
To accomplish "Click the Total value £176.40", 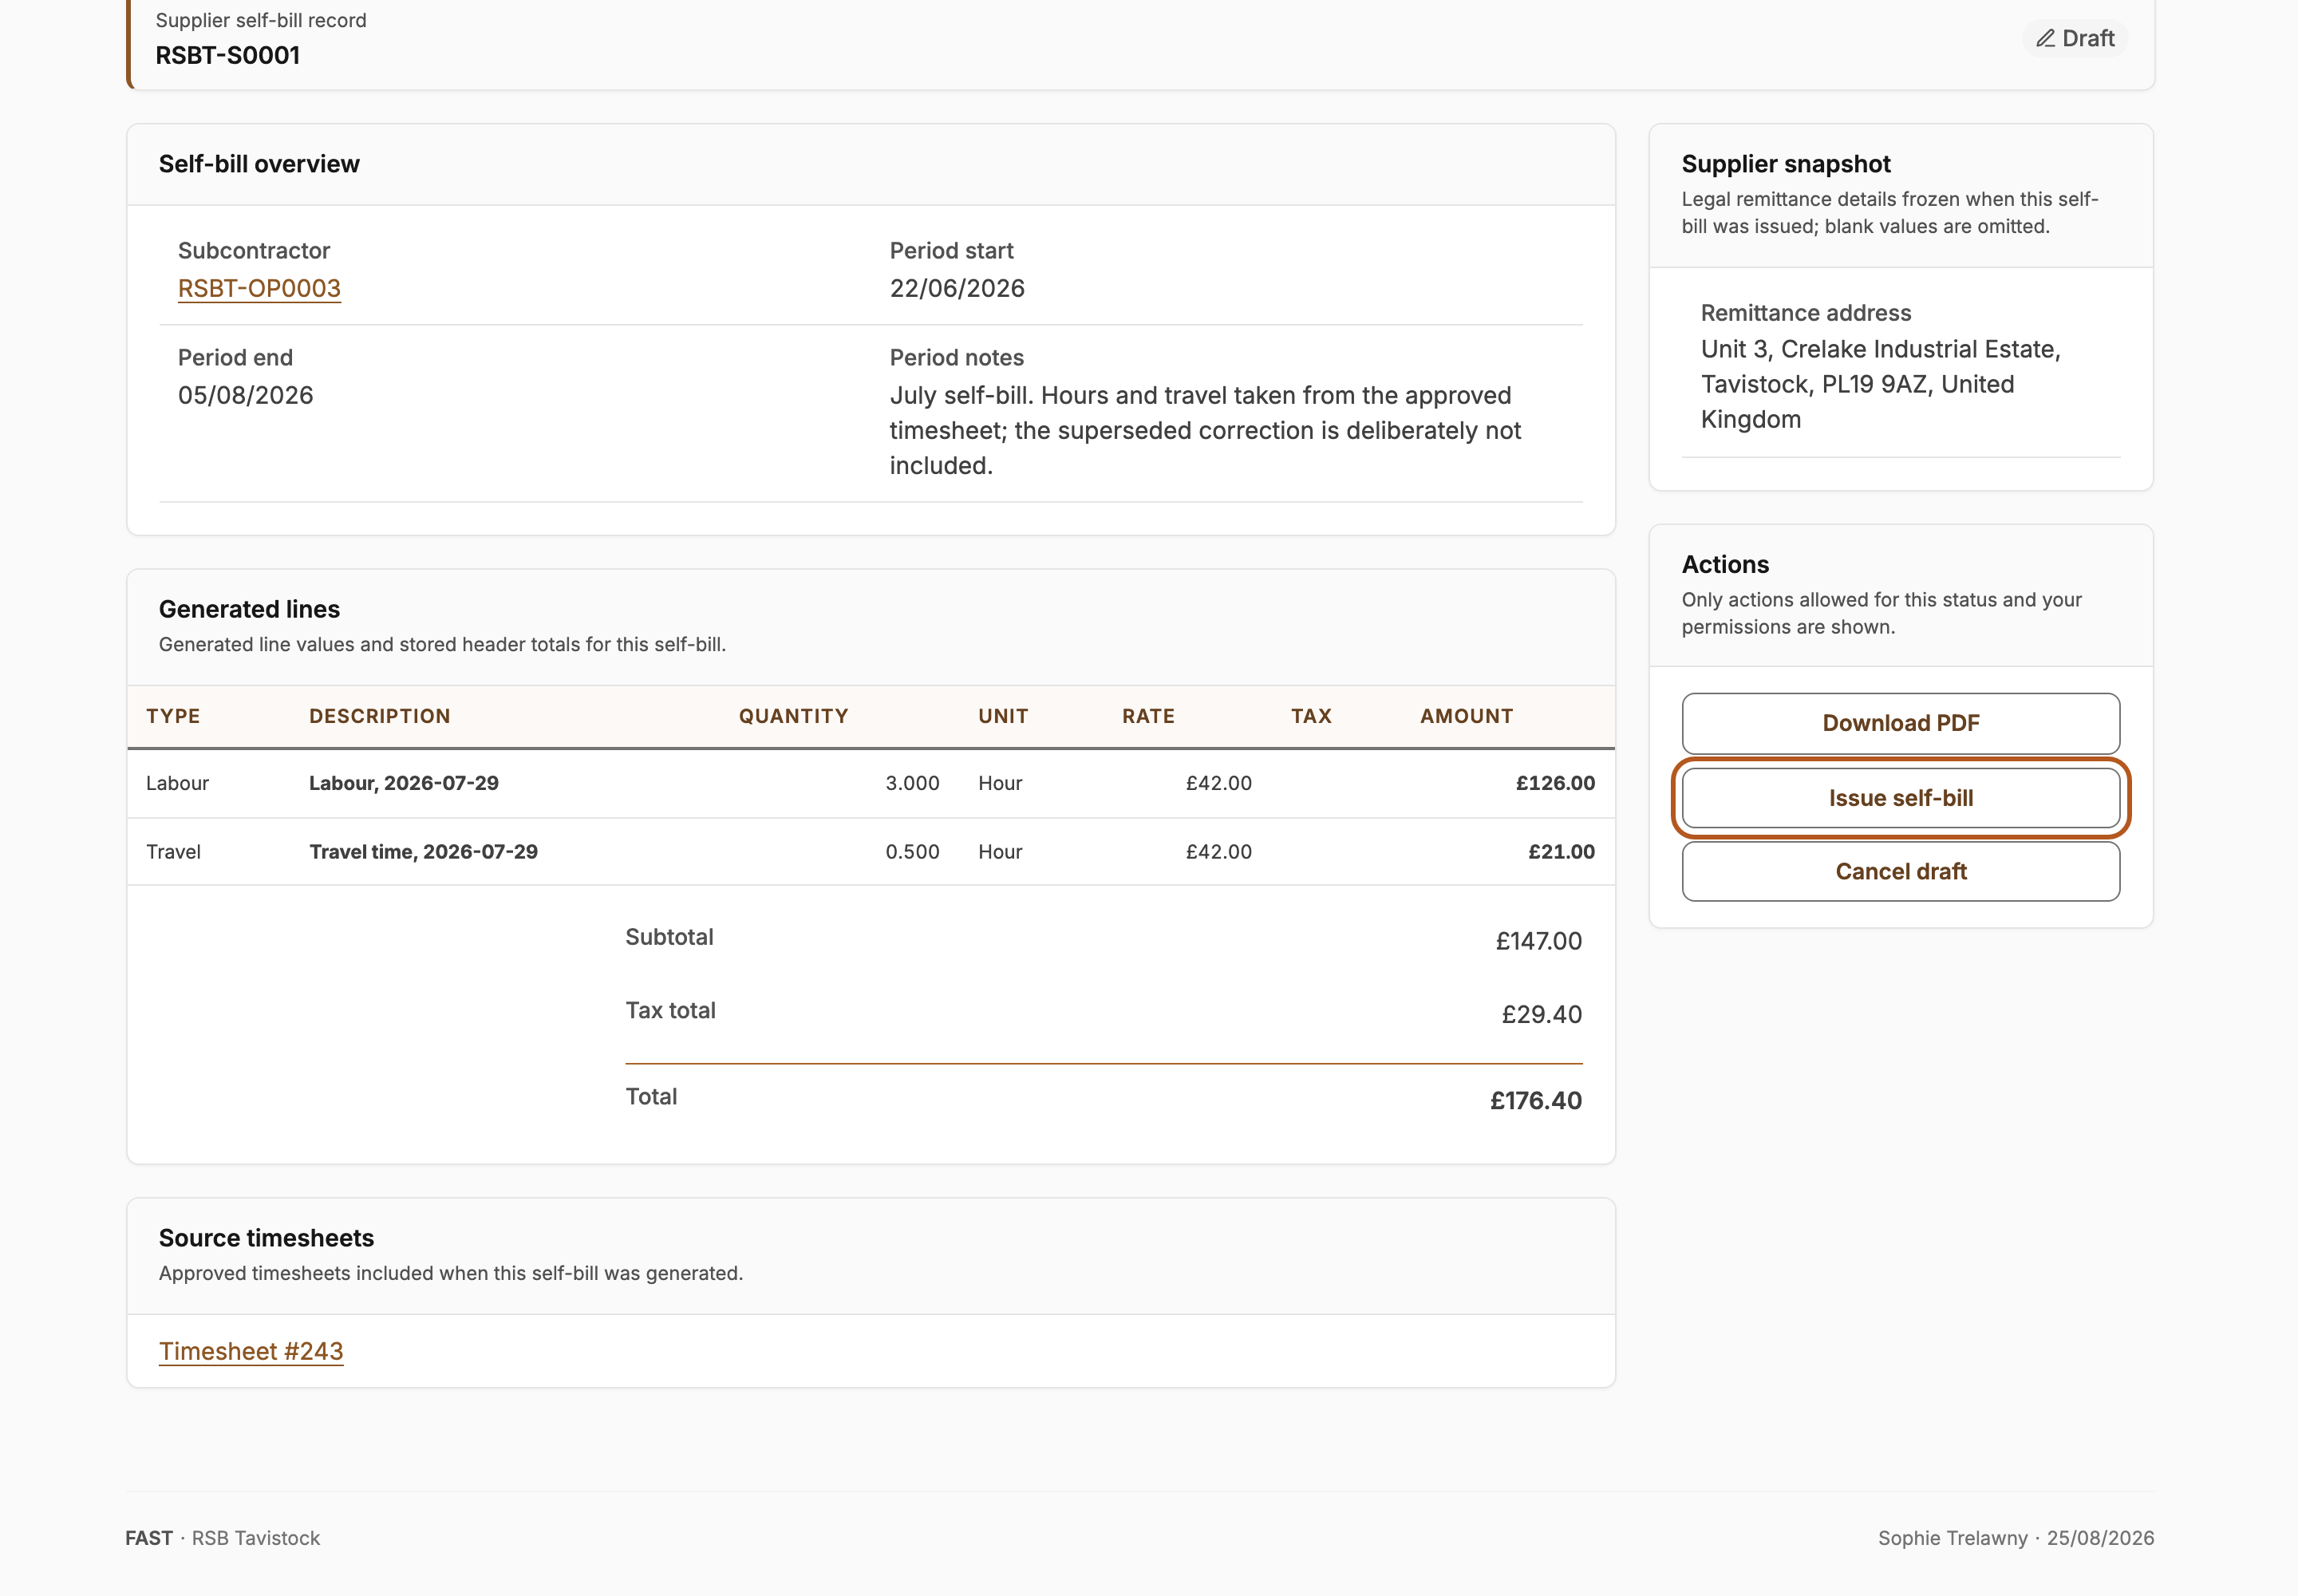I will [1535, 1101].
